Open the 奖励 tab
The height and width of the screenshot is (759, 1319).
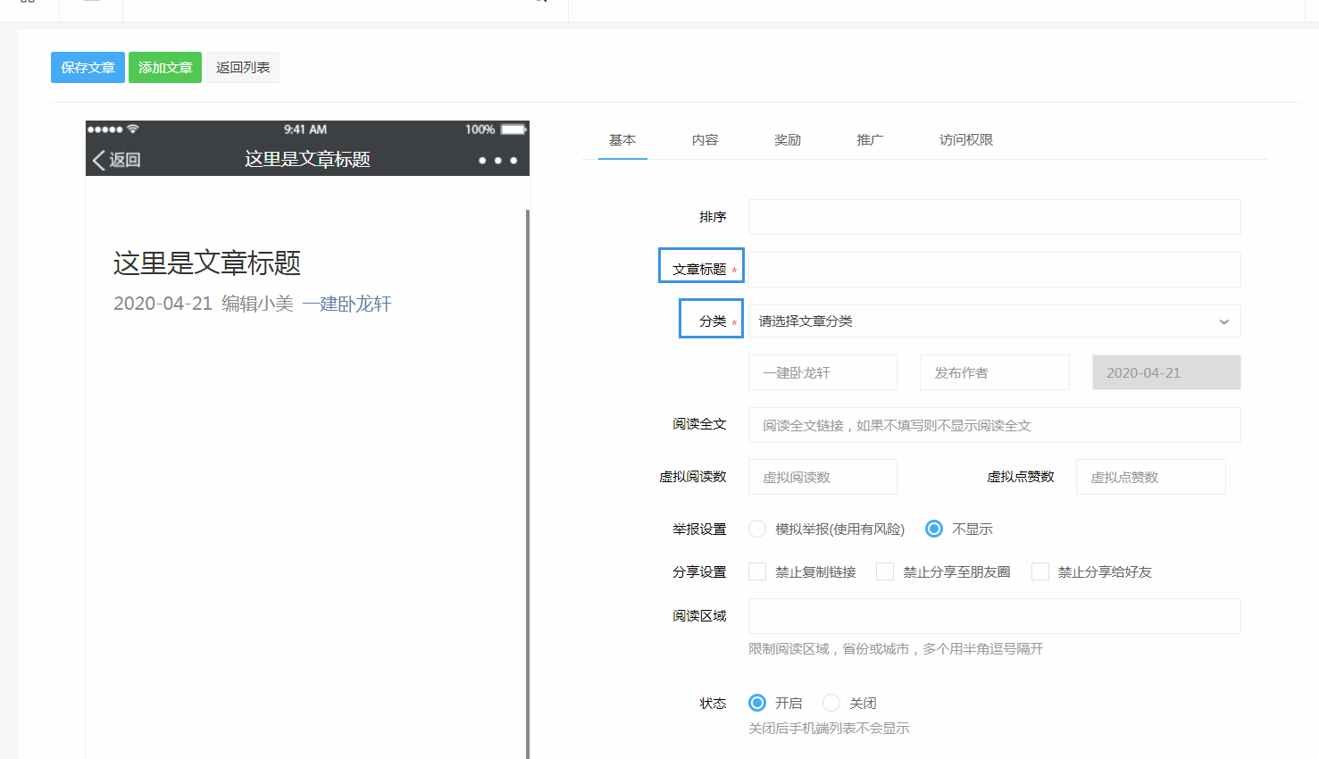[787, 140]
